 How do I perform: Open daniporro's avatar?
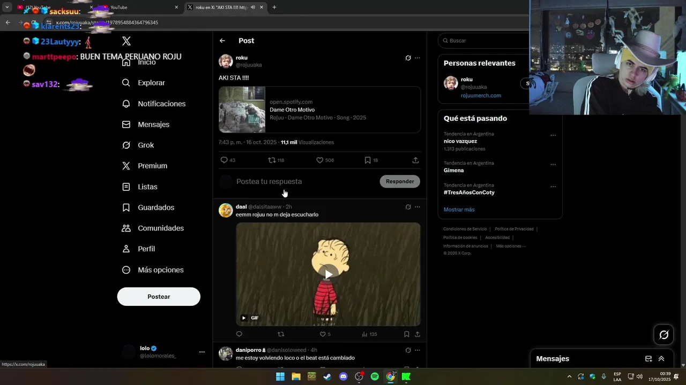point(226,353)
